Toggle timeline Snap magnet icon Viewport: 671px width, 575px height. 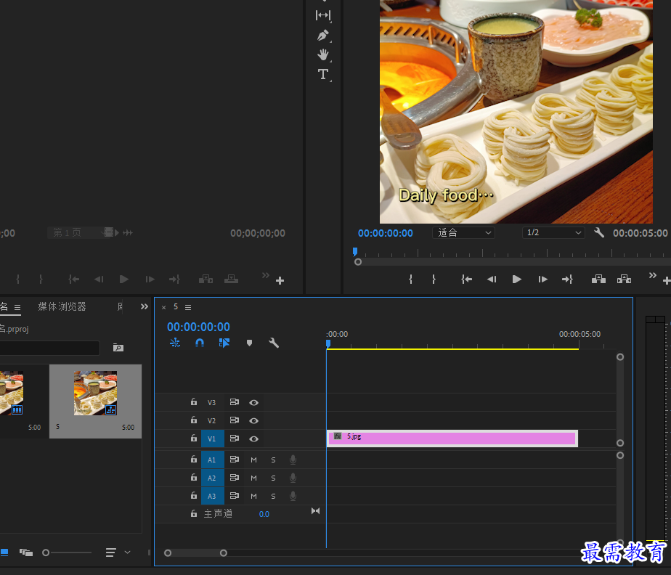(200, 343)
